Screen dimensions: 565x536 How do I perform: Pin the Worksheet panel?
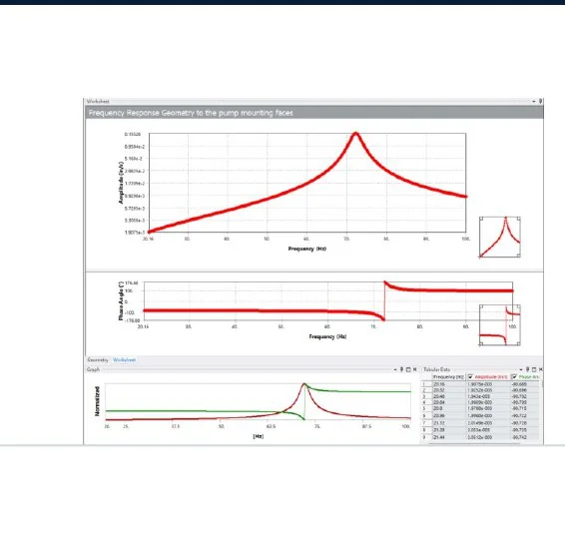pyautogui.click(x=540, y=101)
